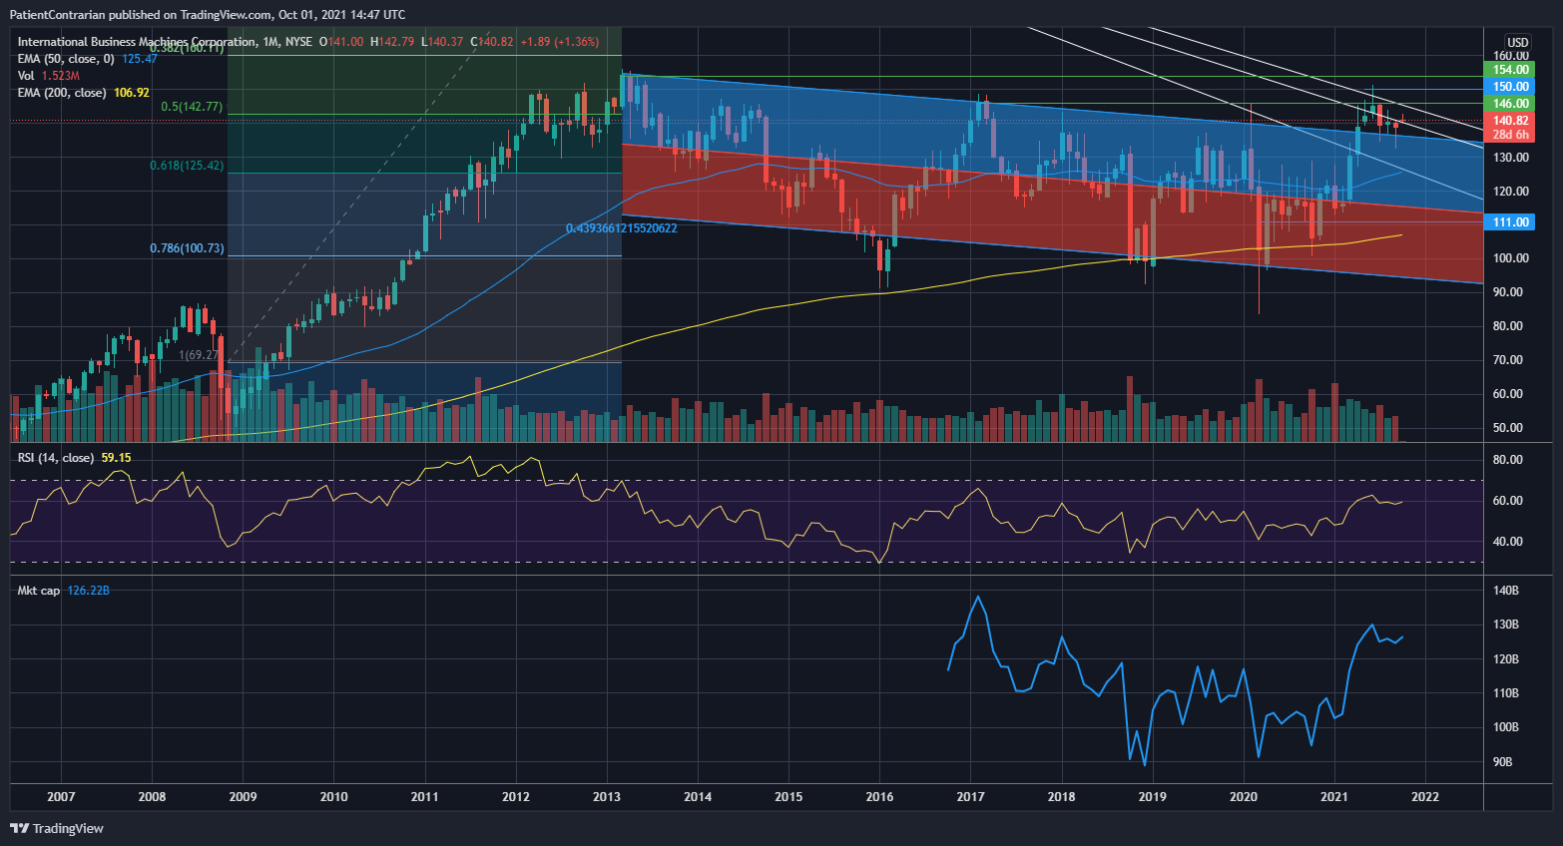The width and height of the screenshot is (1563, 846).
Task: Click the EMA 200 value 106.92
Action: [132, 93]
